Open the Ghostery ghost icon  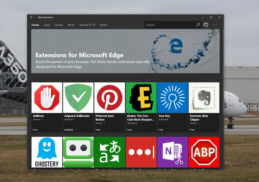pos(47,152)
